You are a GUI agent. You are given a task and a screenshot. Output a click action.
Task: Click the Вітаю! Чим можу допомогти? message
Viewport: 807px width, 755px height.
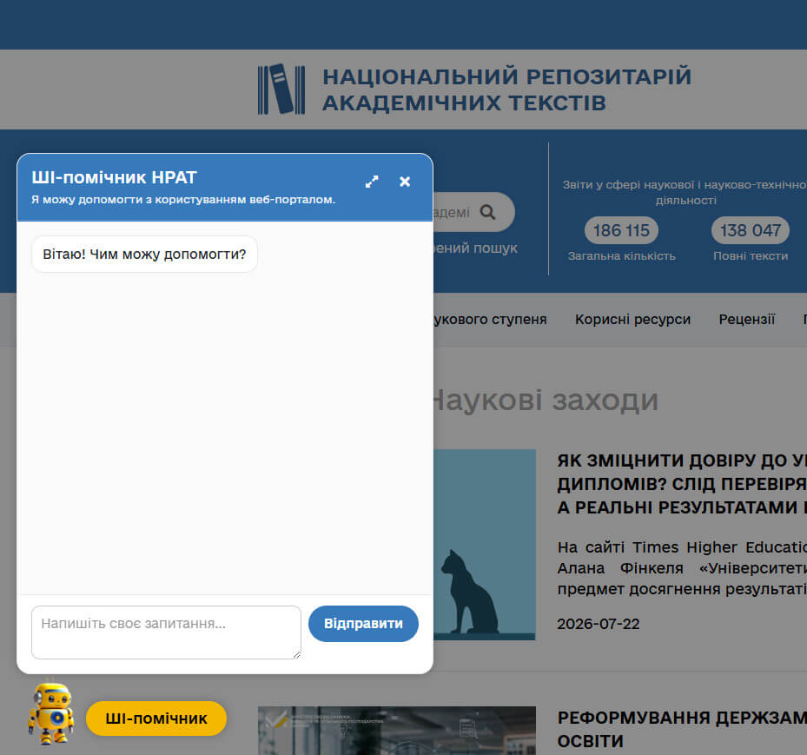[x=144, y=255]
